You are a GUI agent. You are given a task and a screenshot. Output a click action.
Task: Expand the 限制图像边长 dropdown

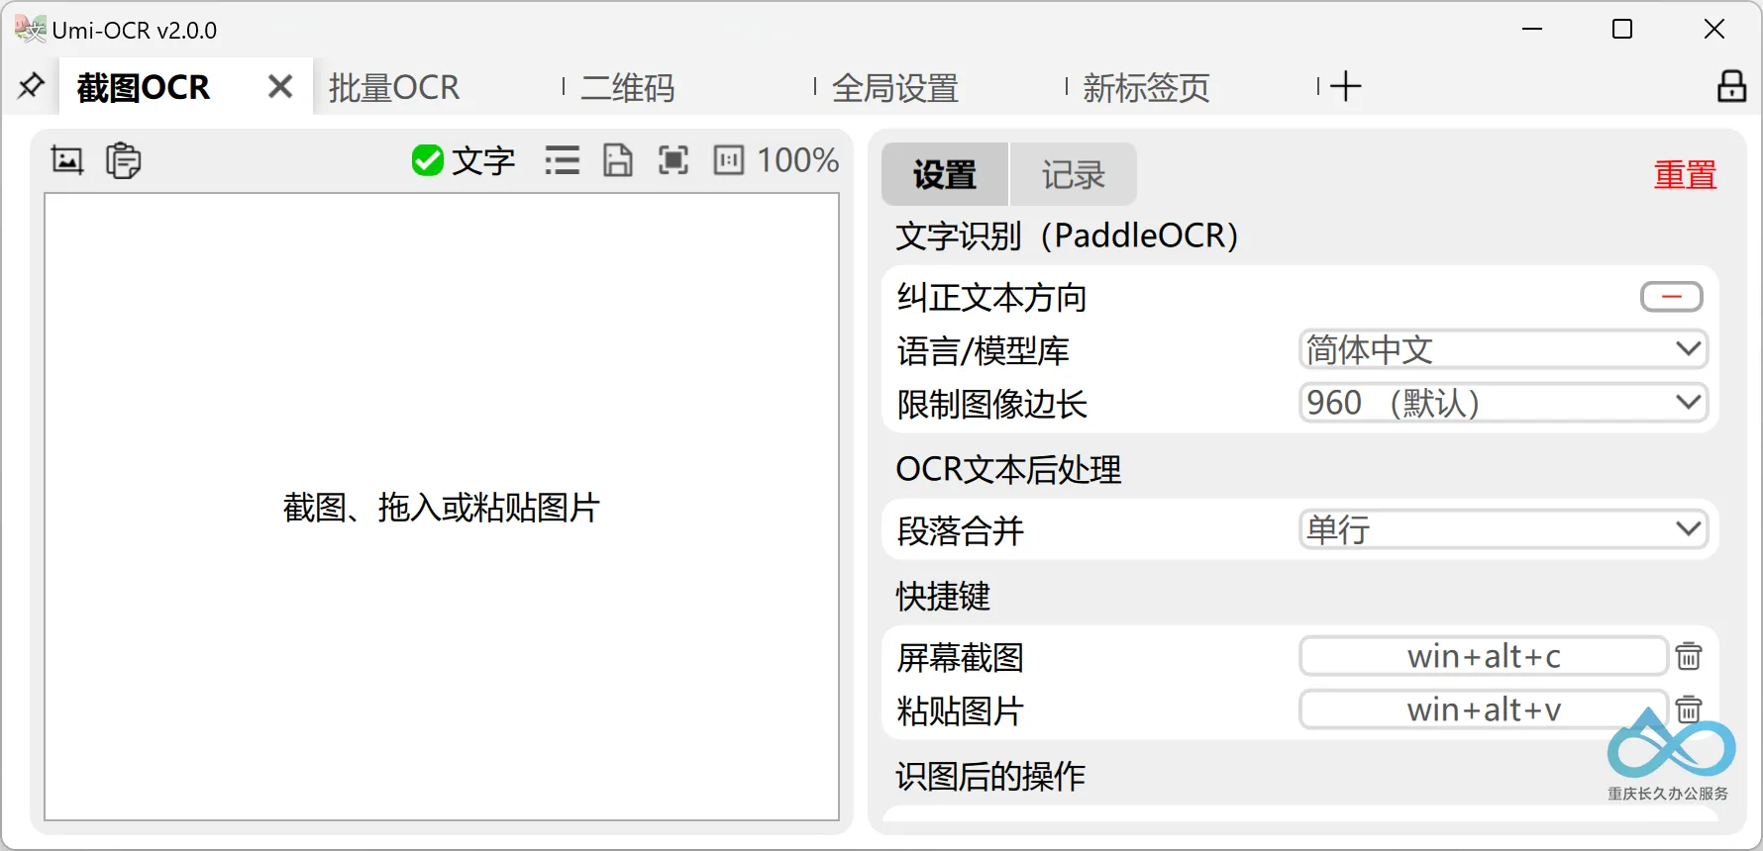(x=1504, y=403)
